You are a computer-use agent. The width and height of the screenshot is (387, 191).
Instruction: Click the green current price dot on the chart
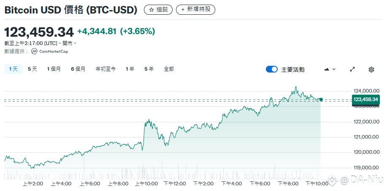[x=321, y=100]
